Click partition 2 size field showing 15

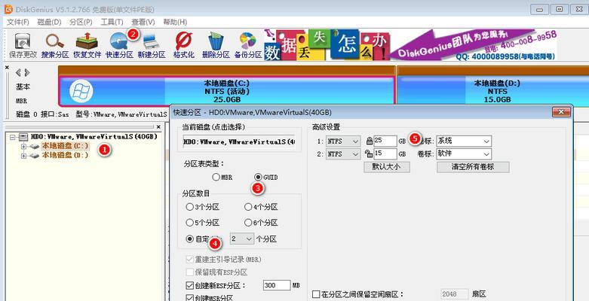pos(385,154)
